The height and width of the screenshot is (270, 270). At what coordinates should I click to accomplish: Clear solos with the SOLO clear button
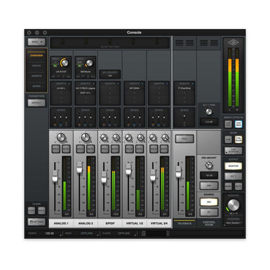[41, 211]
